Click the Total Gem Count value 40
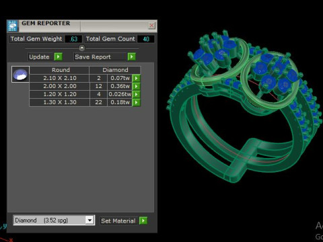This screenshot has height=242, width=323. 146,39
